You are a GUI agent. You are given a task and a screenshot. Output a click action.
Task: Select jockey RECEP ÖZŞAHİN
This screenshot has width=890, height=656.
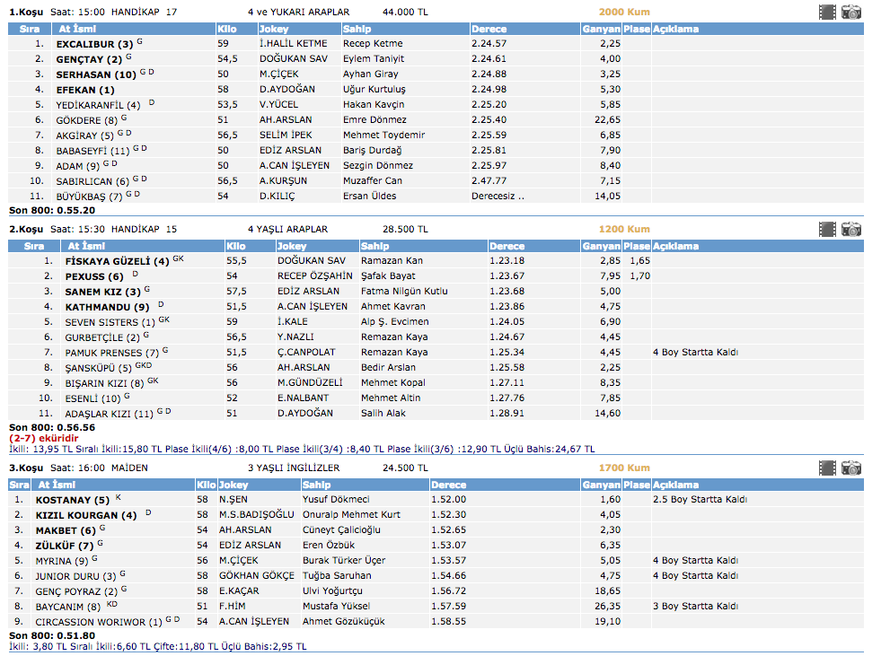click(314, 276)
